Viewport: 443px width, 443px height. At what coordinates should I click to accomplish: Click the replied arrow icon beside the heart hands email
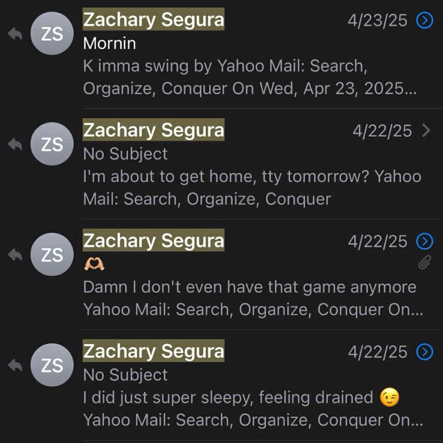pos(15,255)
